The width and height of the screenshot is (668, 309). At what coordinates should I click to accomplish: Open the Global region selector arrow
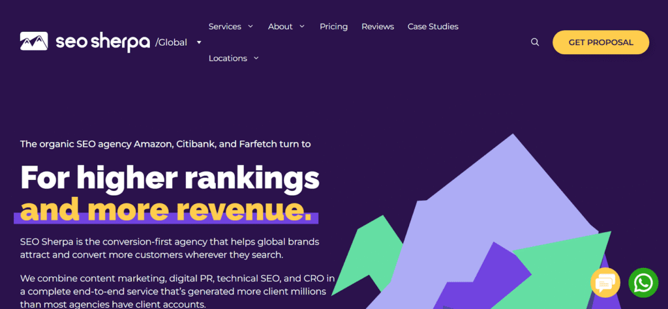click(199, 42)
